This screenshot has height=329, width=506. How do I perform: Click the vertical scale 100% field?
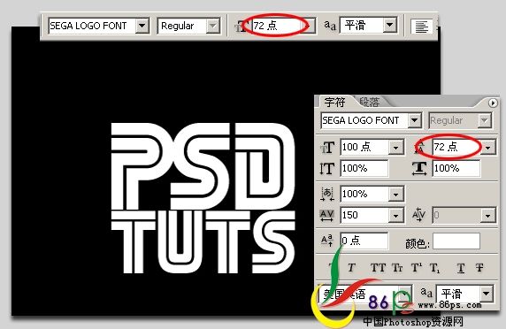[x=364, y=168]
